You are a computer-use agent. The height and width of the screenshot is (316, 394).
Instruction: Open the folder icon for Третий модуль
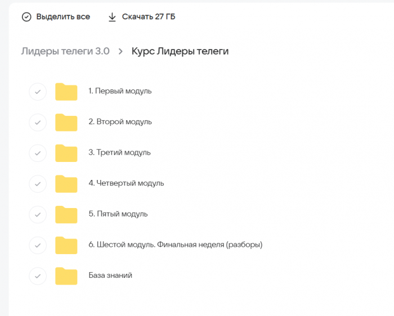coord(66,153)
